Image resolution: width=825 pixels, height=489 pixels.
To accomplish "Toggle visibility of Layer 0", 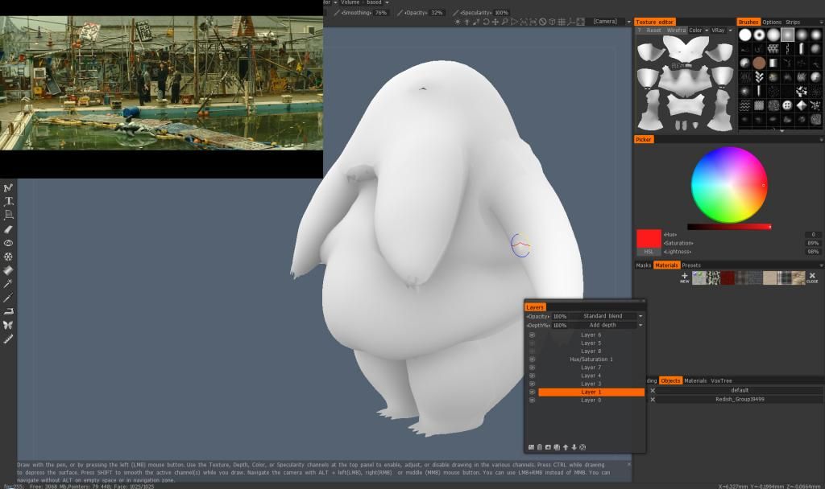I will tap(532, 400).
